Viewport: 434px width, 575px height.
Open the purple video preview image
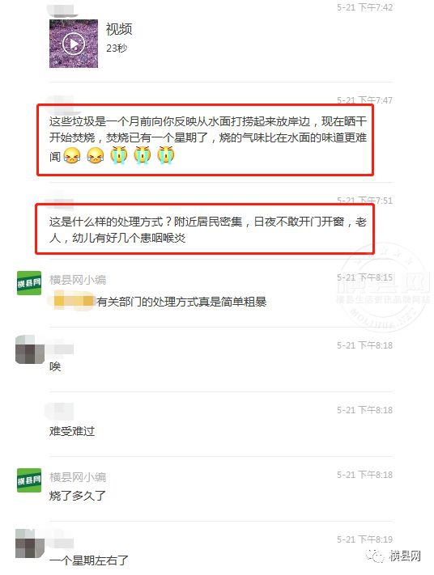point(74,44)
